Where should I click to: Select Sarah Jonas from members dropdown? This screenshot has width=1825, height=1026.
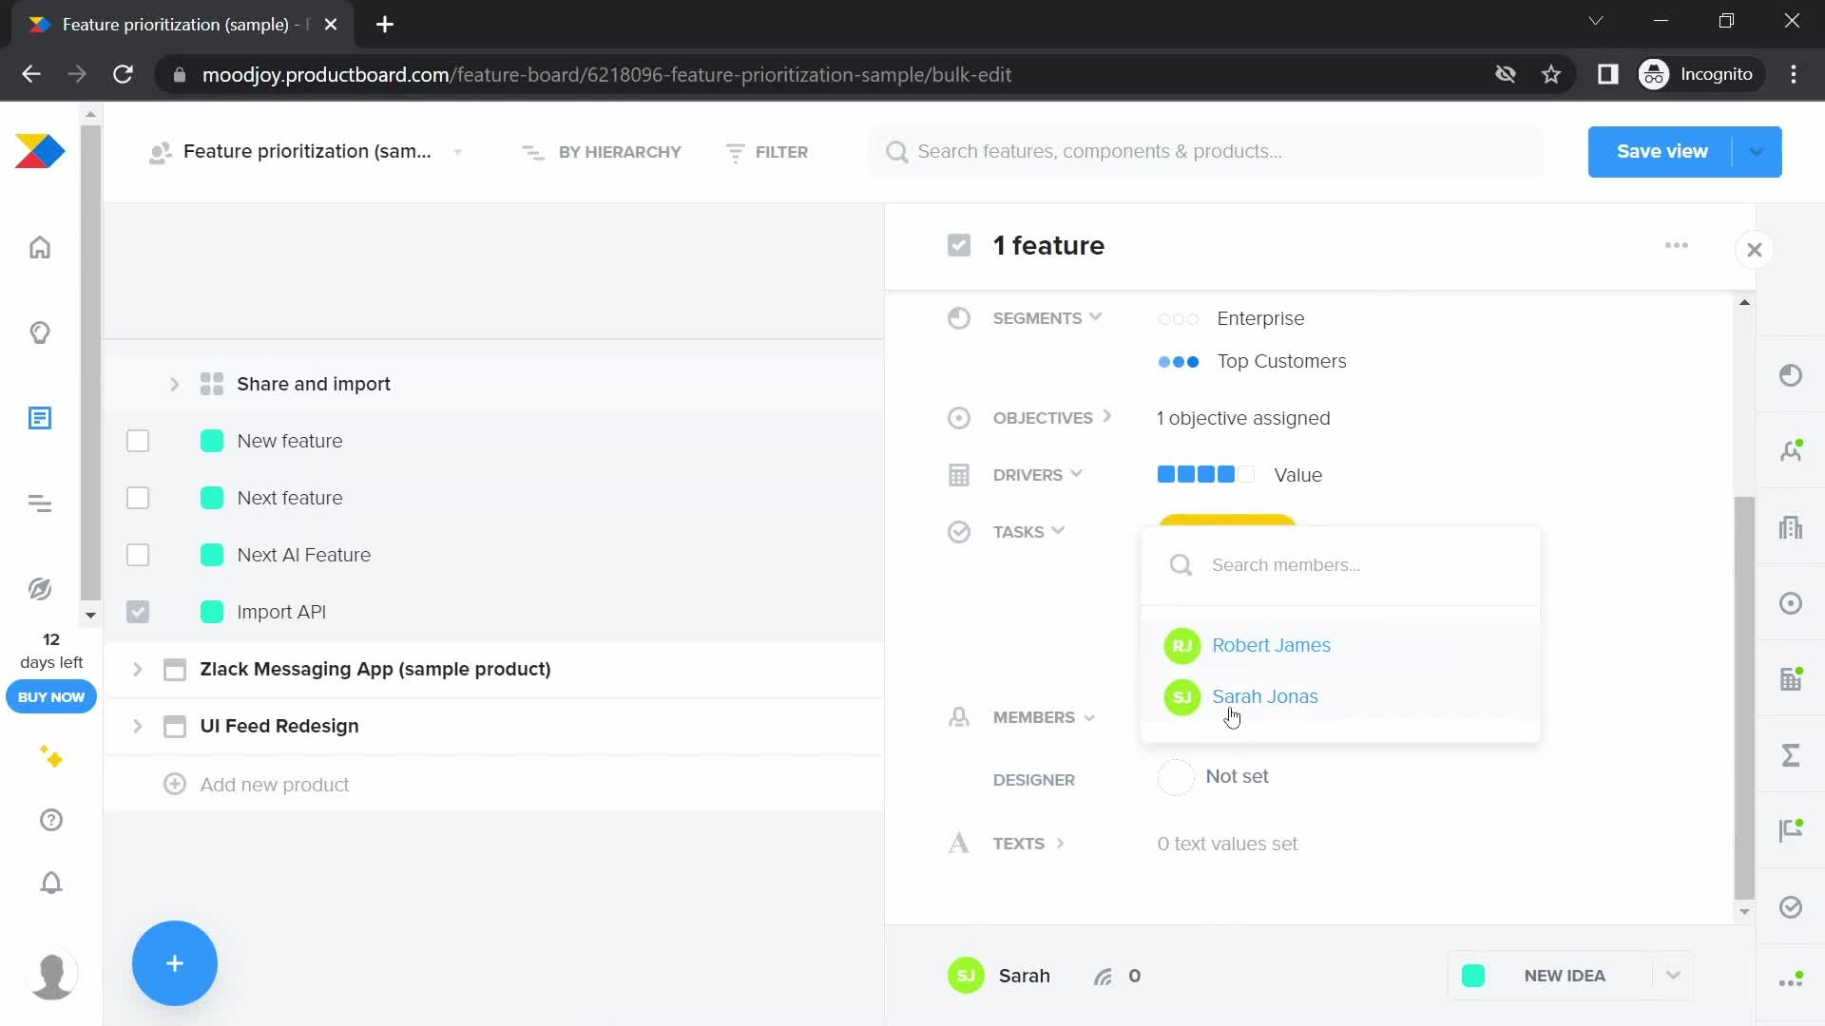(x=1265, y=695)
